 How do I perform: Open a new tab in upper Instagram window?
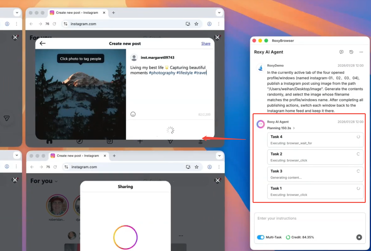pos(114,13)
